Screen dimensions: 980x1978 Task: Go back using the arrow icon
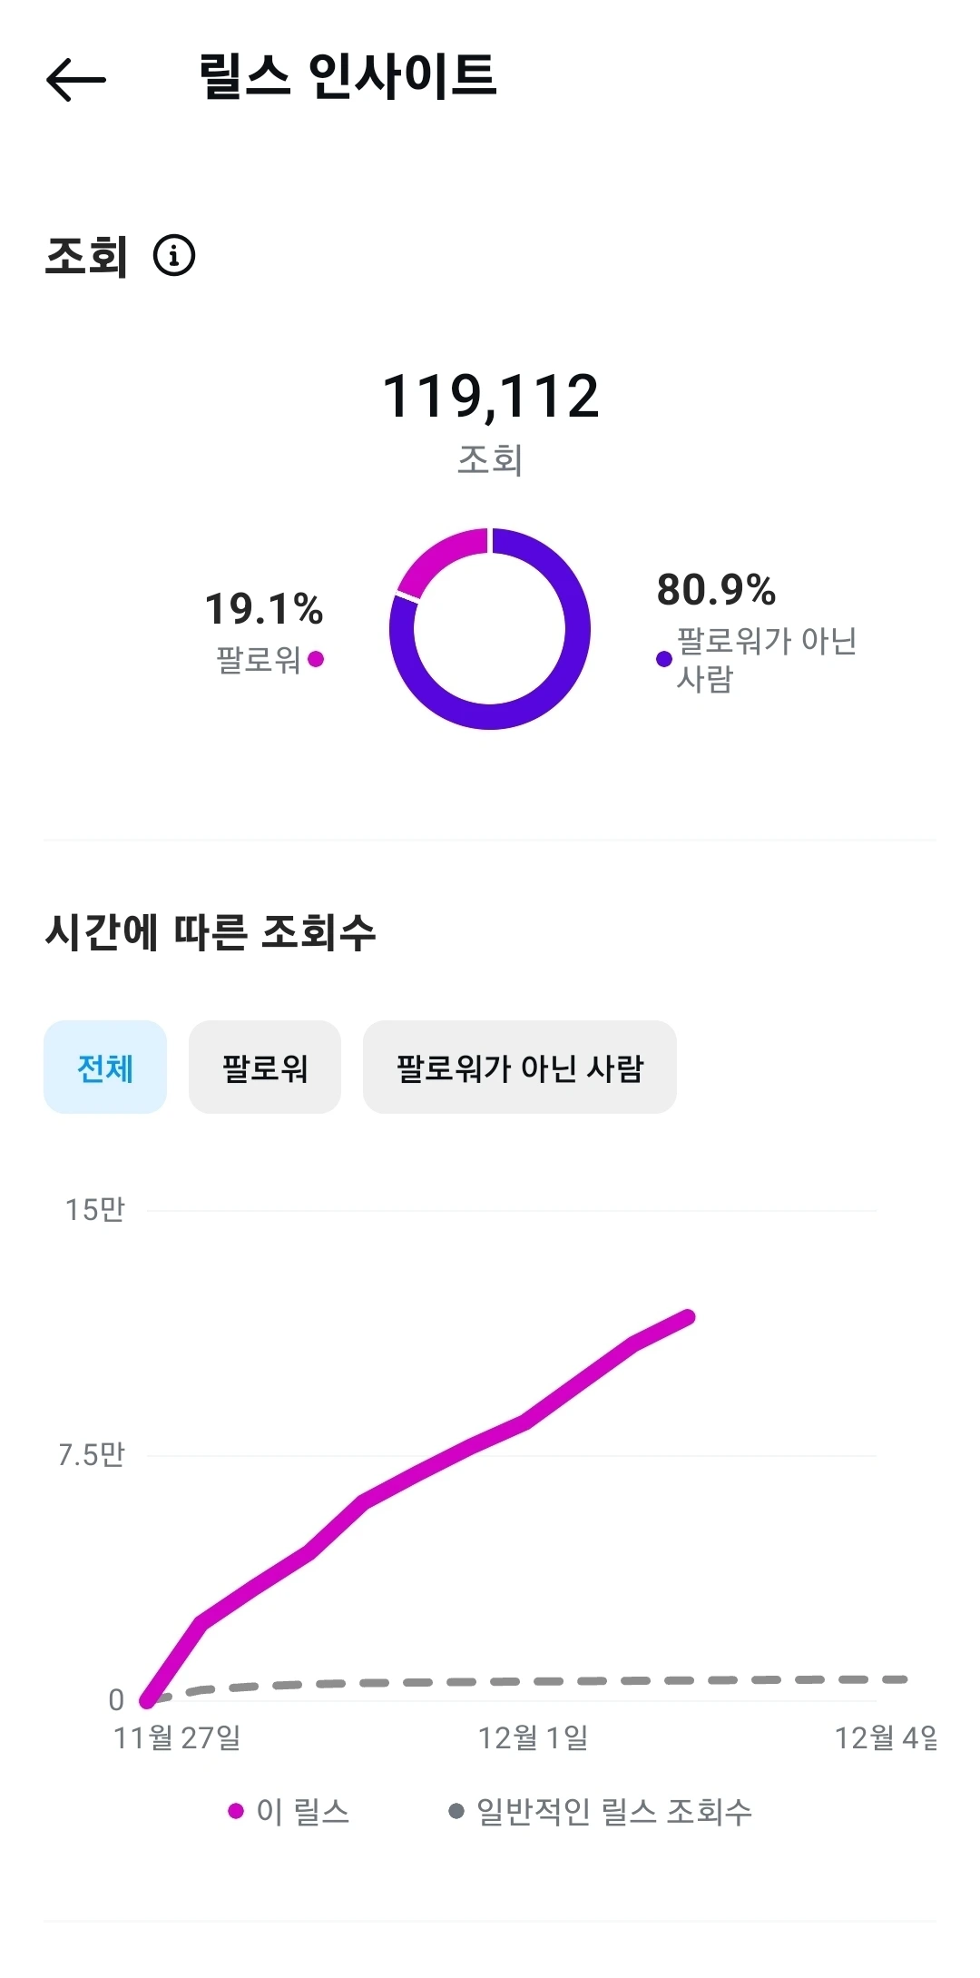pyautogui.click(x=76, y=80)
